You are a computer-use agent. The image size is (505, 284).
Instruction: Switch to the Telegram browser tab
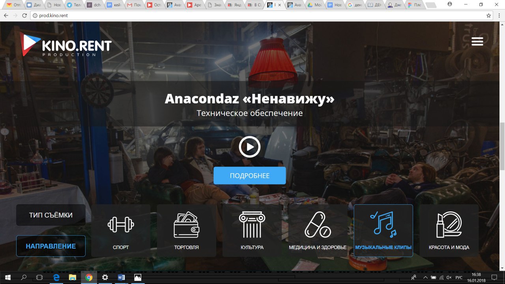click(74, 5)
